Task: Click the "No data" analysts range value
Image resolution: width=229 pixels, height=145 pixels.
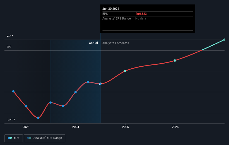Action: [x=141, y=19]
